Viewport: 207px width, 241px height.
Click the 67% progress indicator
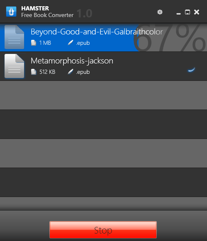[x=169, y=37]
